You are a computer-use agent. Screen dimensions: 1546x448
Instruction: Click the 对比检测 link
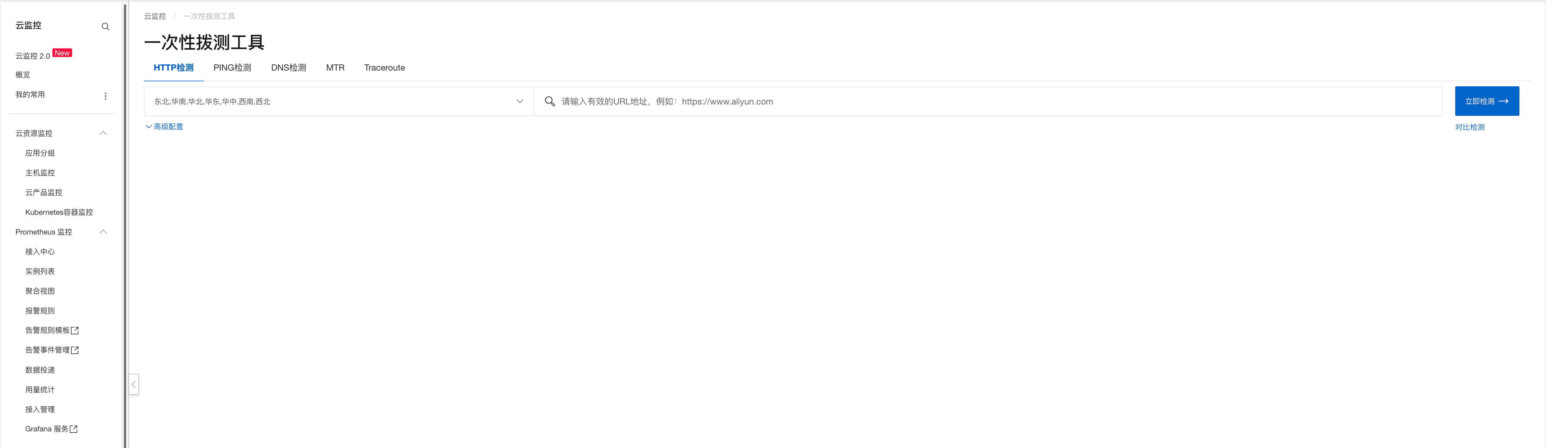tap(1469, 128)
